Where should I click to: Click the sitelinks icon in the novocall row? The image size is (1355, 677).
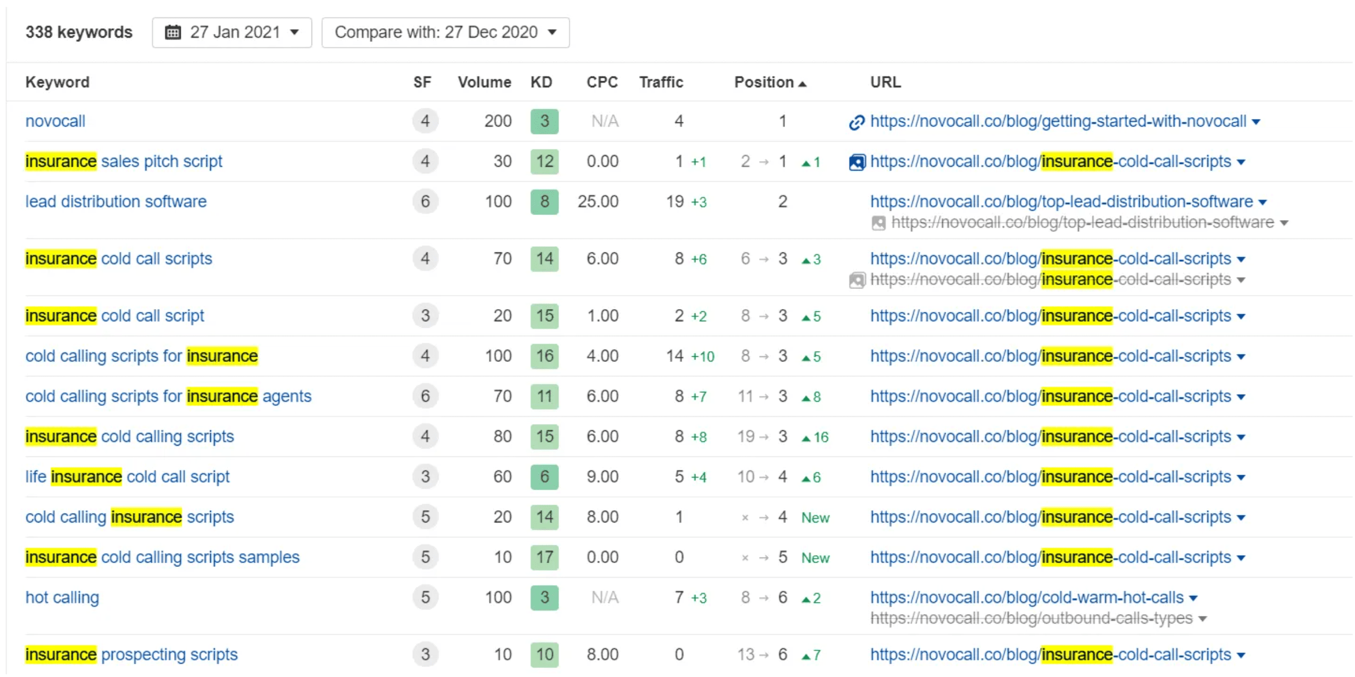[x=857, y=122]
